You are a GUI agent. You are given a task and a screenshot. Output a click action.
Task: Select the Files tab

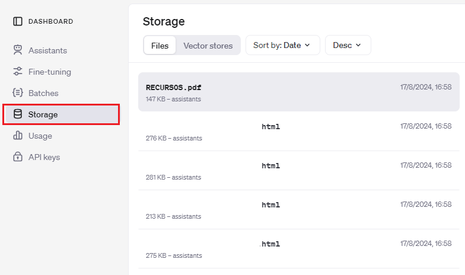(x=160, y=45)
